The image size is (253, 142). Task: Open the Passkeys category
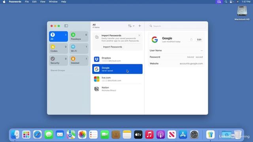(x=79, y=36)
